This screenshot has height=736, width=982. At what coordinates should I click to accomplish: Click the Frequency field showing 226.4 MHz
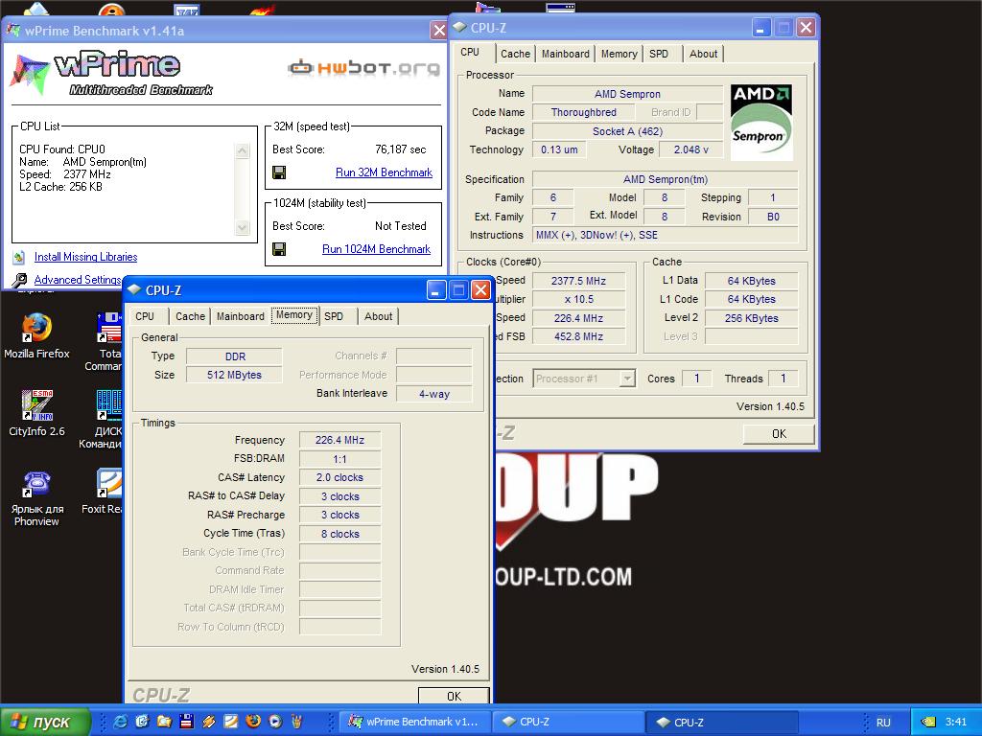339,440
